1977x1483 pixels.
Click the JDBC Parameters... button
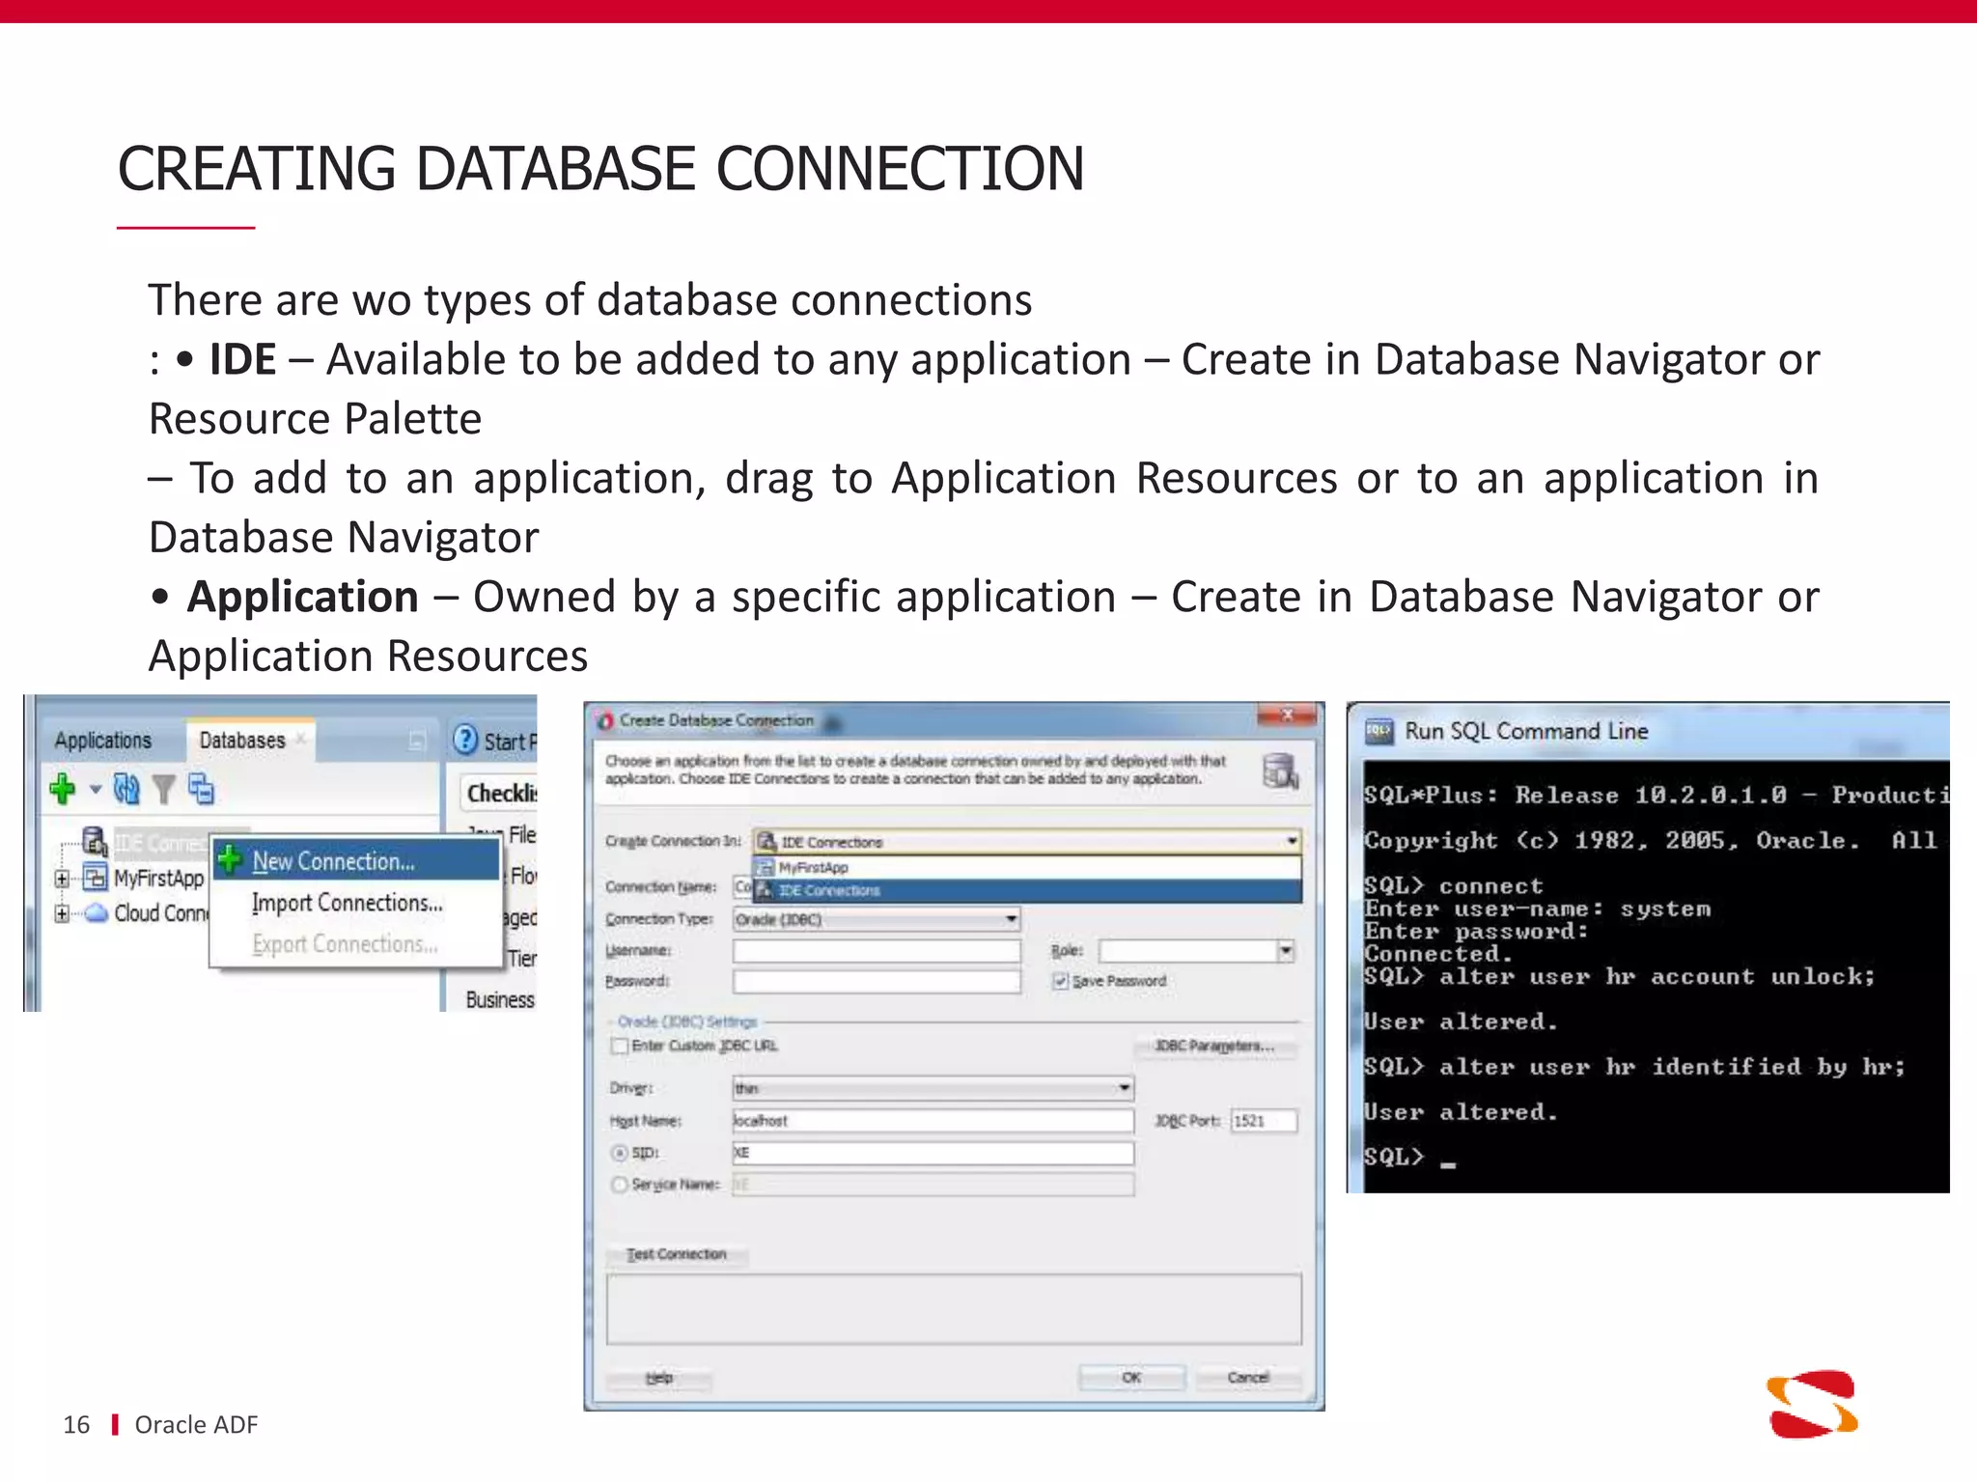[1215, 1046]
